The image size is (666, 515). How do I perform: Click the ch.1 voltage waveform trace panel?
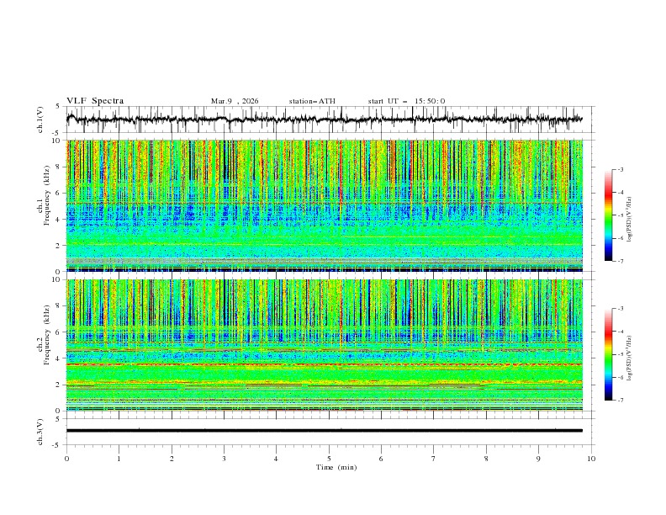point(328,119)
